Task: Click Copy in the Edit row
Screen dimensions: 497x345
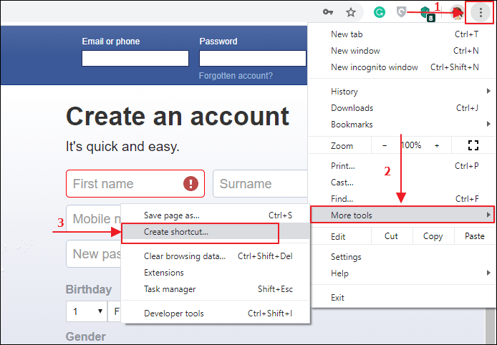Action: [433, 236]
